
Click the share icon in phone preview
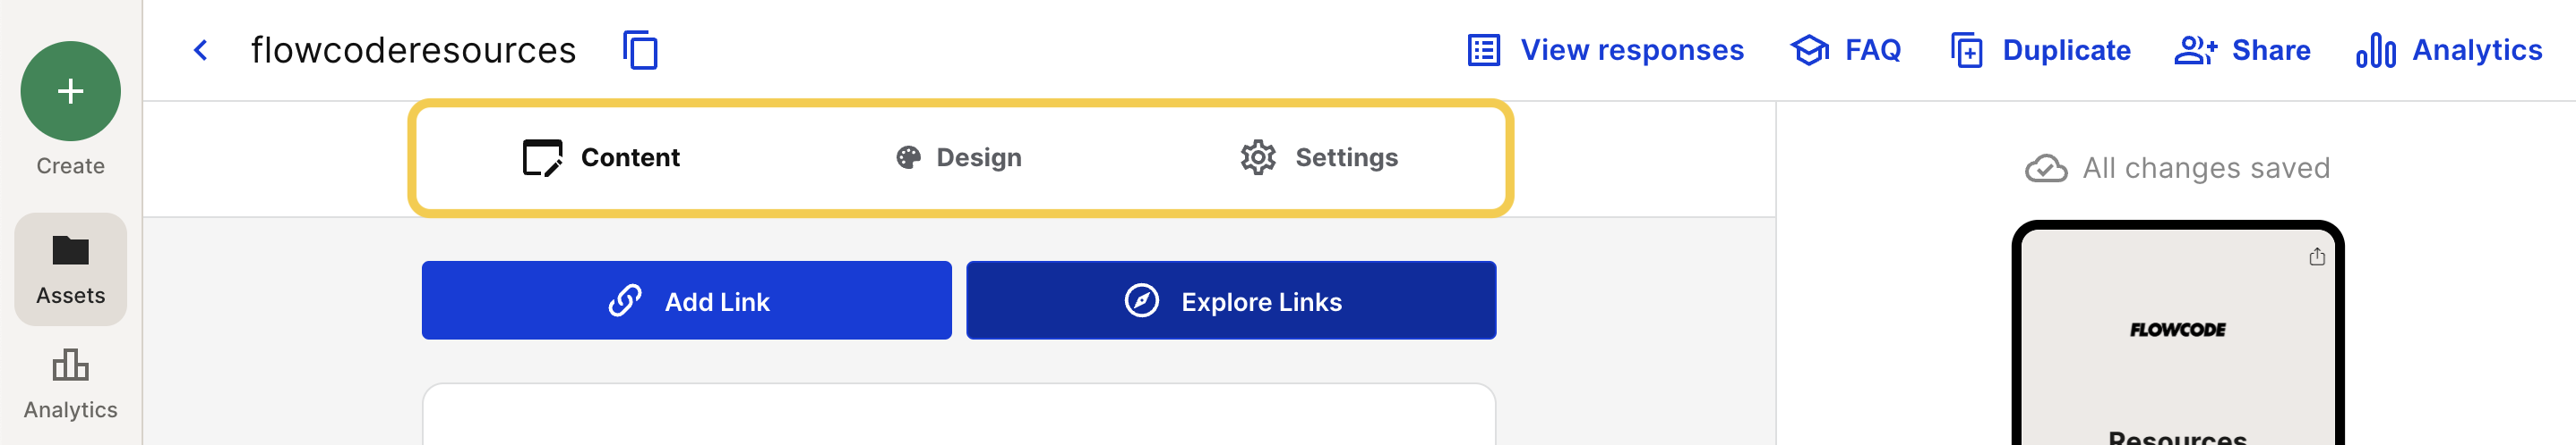2316,257
